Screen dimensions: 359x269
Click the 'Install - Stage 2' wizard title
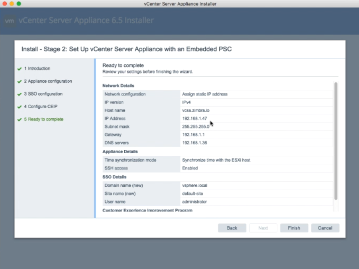pyautogui.click(x=126, y=49)
